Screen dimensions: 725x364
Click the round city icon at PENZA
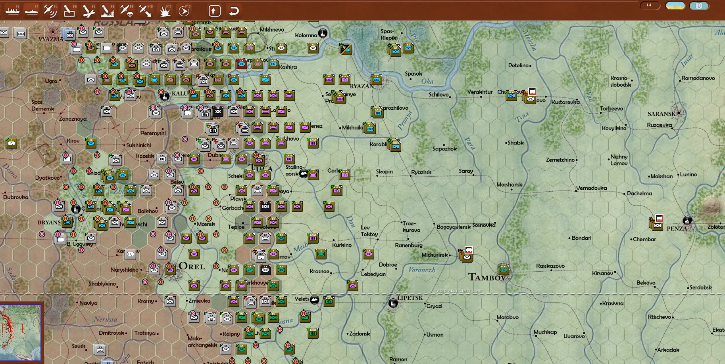(x=687, y=220)
